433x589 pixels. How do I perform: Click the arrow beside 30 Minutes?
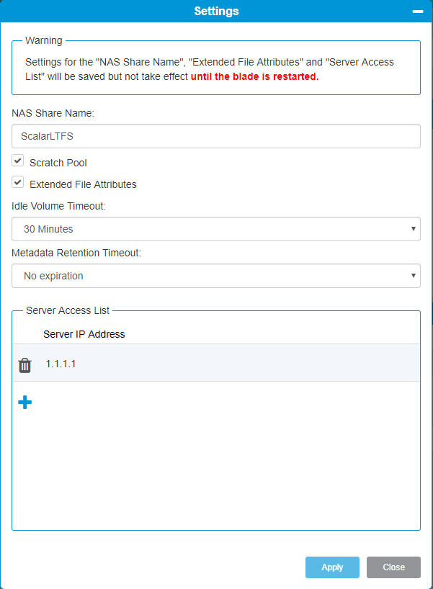[413, 229]
